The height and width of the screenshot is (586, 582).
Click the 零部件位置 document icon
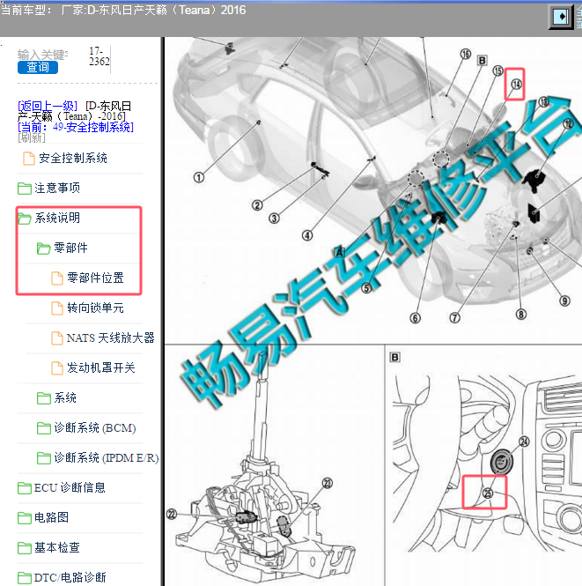(56, 278)
